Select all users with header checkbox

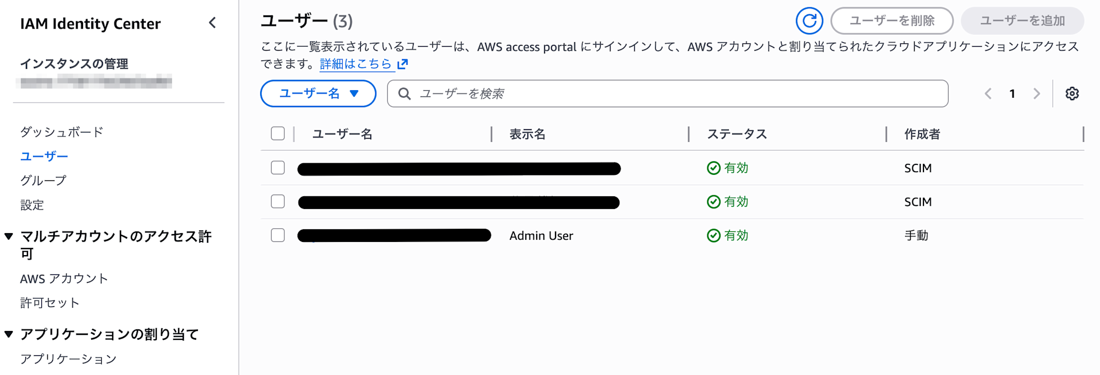pos(278,134)
